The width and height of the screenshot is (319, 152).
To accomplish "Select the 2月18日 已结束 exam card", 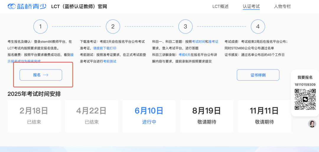I will coord(34,116).
